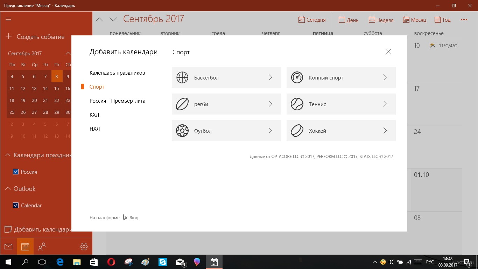Screen dimensions: 478x269
Task: Open the three-dot more options menu
Action: [464, 20]
